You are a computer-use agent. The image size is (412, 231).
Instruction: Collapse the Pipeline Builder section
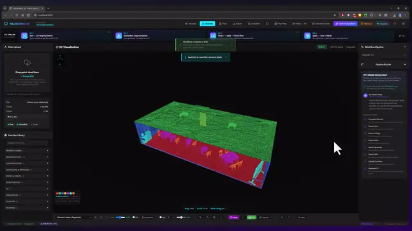(405, 64)
